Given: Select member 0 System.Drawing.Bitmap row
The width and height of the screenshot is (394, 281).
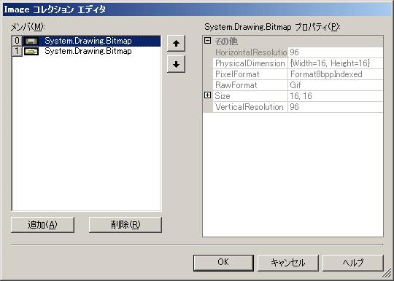Looking at the screenshot, I should (86, 41).
